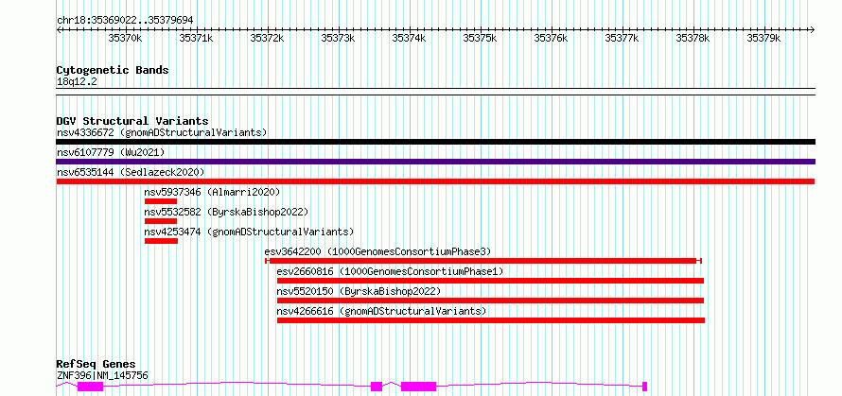Open the nsv4266616 variant bar

pyautogui.click(x=491, y=320)
